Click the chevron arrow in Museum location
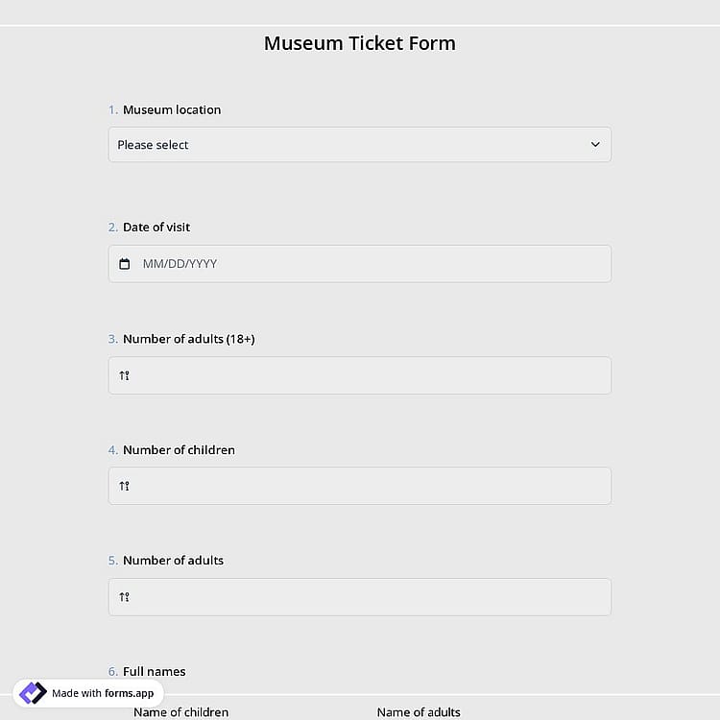The image size is (720, 720). (x=595, y=144)
